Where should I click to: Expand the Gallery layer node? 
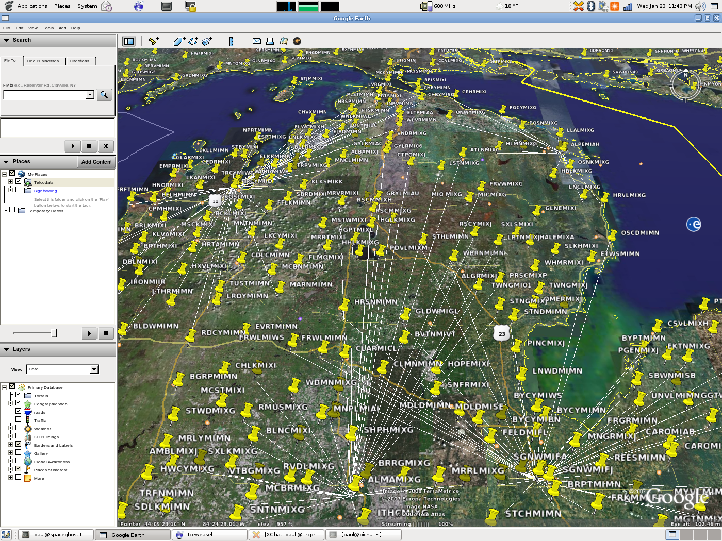(10, 453)
